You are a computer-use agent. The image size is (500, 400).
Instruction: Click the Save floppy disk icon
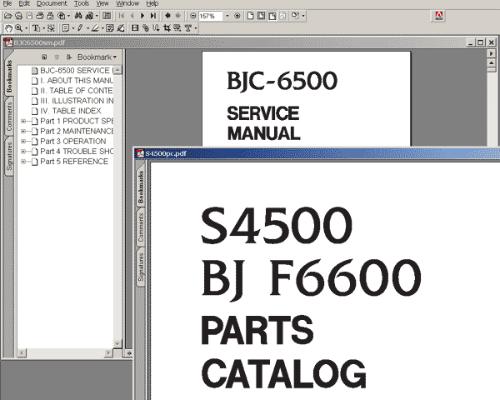[x=29, y=16]
